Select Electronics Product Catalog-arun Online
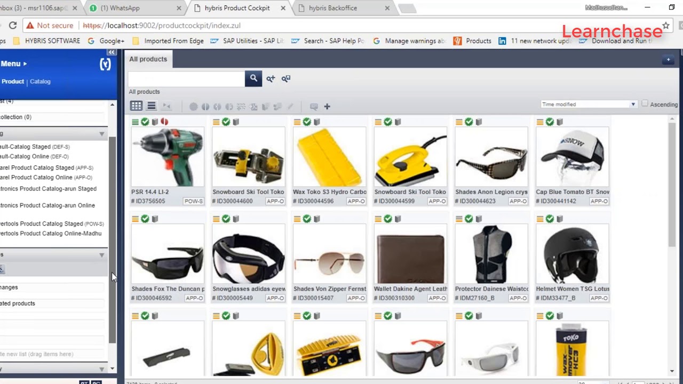The image size is (683, 384). 47,205
